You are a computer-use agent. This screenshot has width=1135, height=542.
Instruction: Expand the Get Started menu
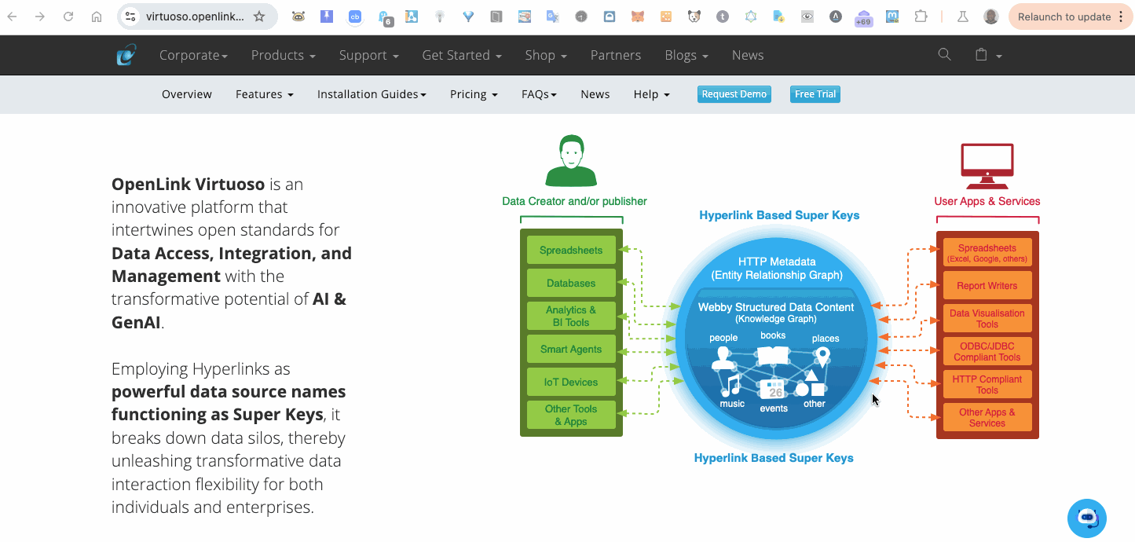point(462,55)
